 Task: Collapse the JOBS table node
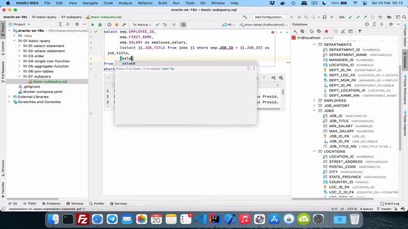314,111
